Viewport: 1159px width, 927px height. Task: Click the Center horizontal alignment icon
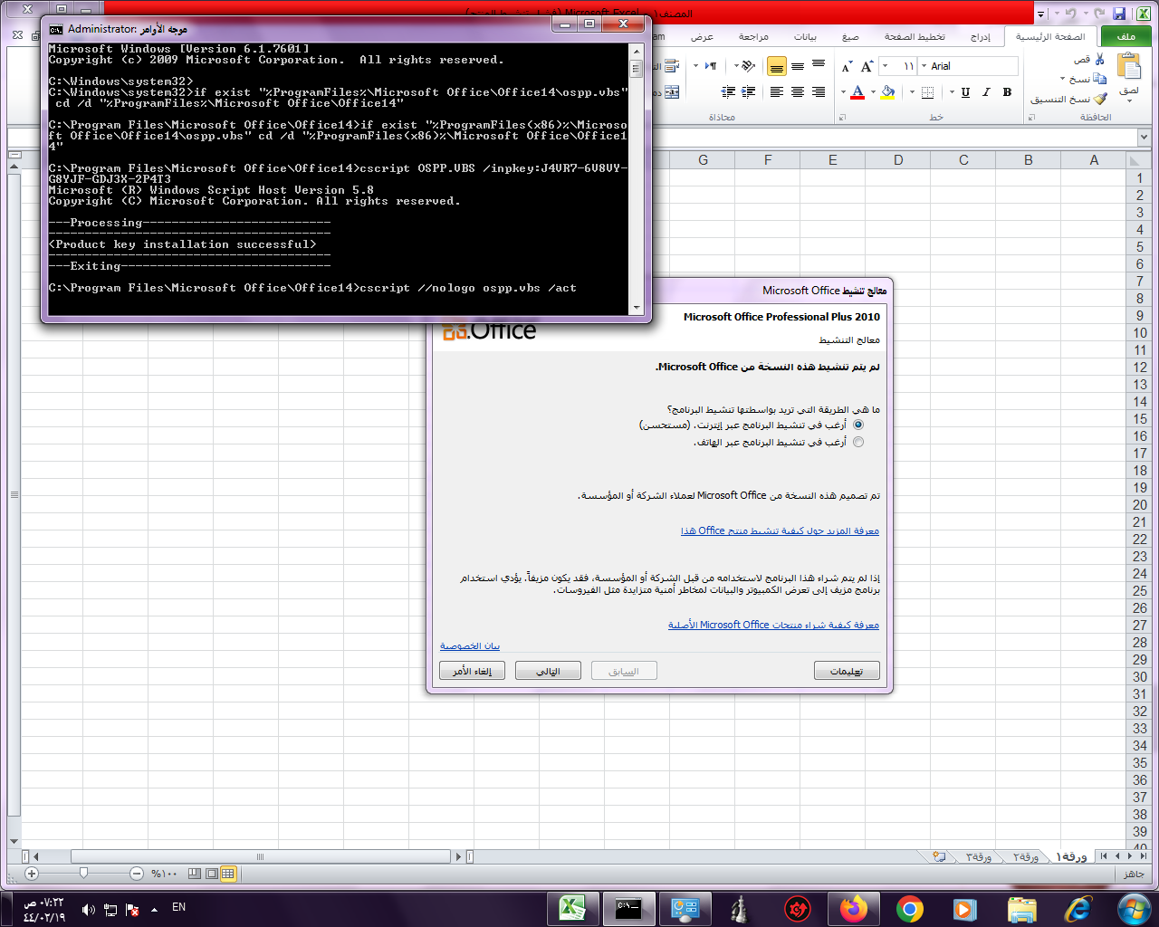point(798,92)
